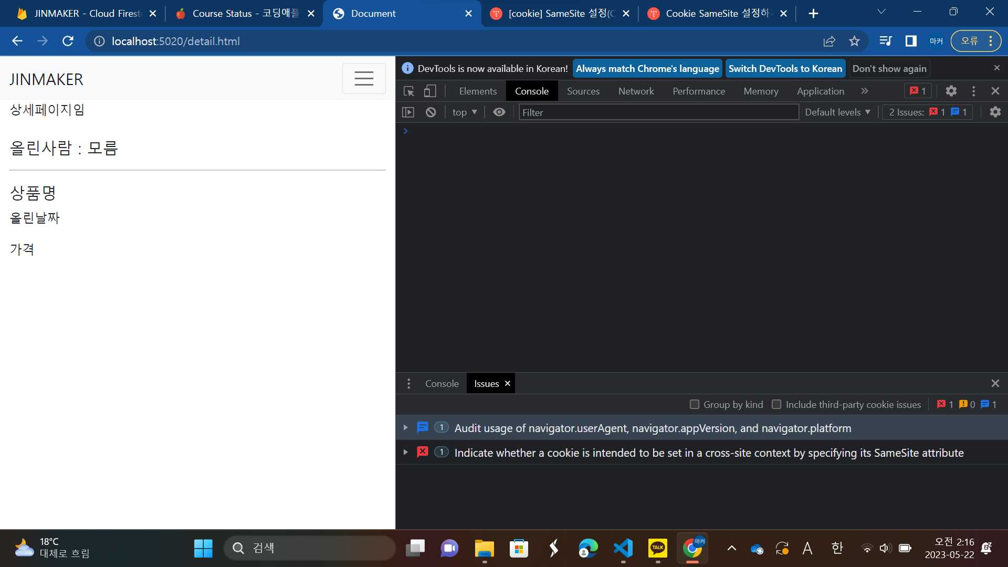
Task: Open a new browser tab
Action: click(x=813, y=14)
